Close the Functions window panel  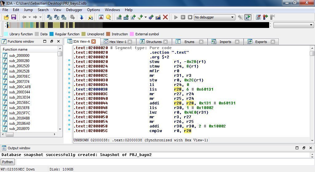pos(58,41)
